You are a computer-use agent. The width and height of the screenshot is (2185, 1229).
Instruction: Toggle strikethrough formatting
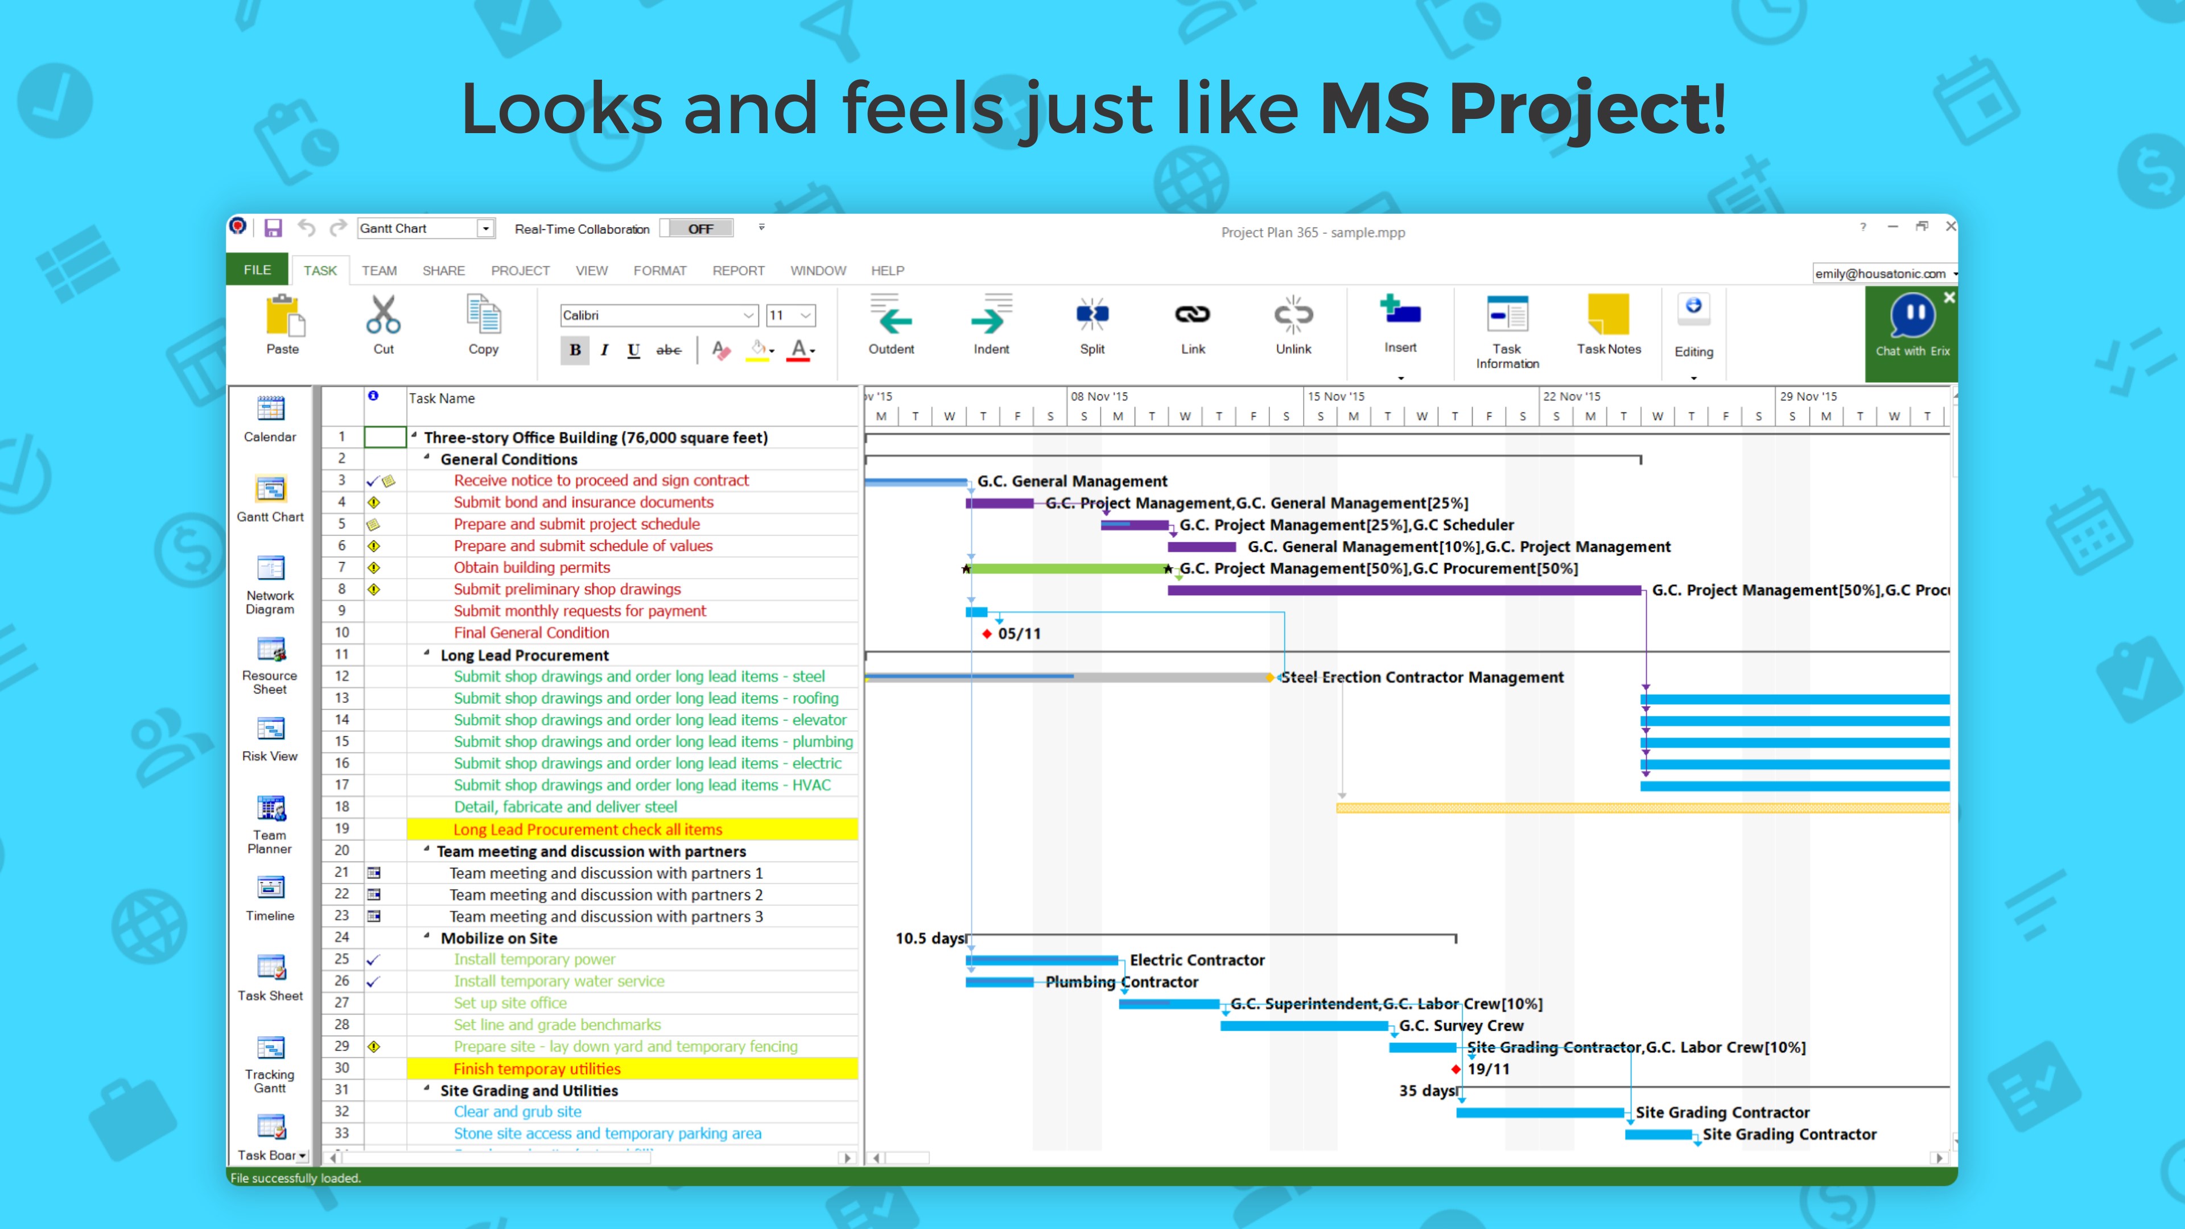coord(669,350)
